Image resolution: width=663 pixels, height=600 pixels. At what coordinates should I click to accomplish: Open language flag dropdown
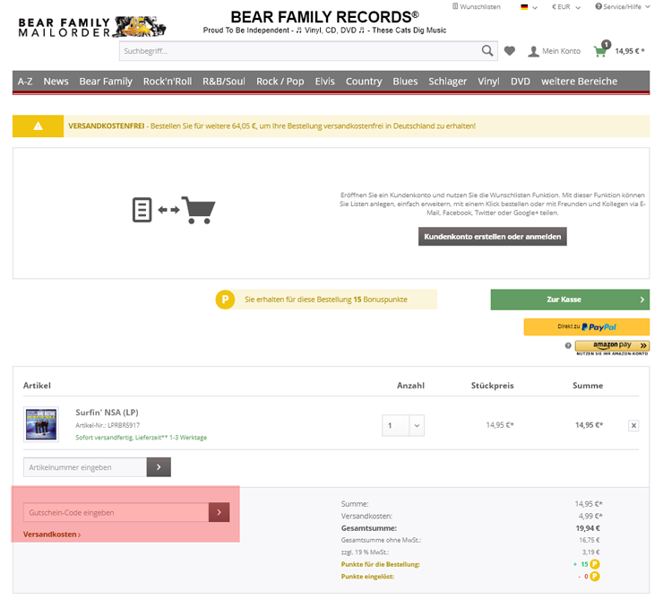tap(529, 7)
